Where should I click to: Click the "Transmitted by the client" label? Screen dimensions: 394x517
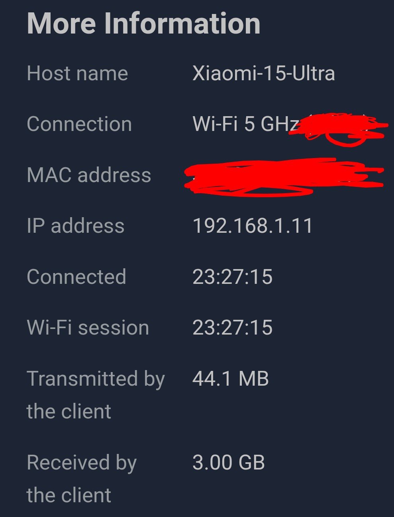click(x=96, y=394)
